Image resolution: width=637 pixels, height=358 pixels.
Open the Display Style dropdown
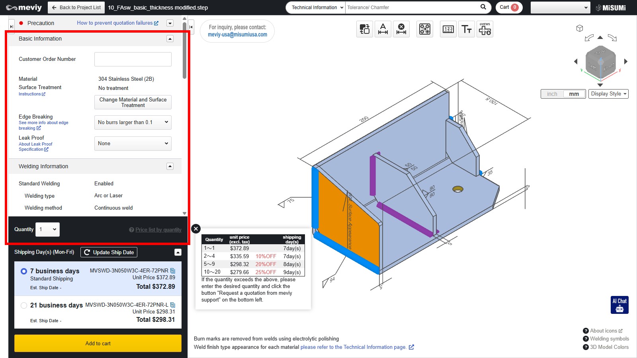(x=608, y=94)
